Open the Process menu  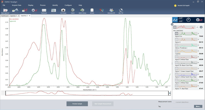click(x=43, y=5)
